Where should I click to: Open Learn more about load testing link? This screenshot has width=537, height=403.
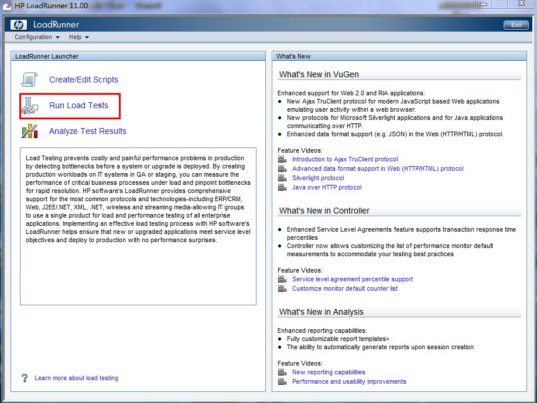coord(76,378)
